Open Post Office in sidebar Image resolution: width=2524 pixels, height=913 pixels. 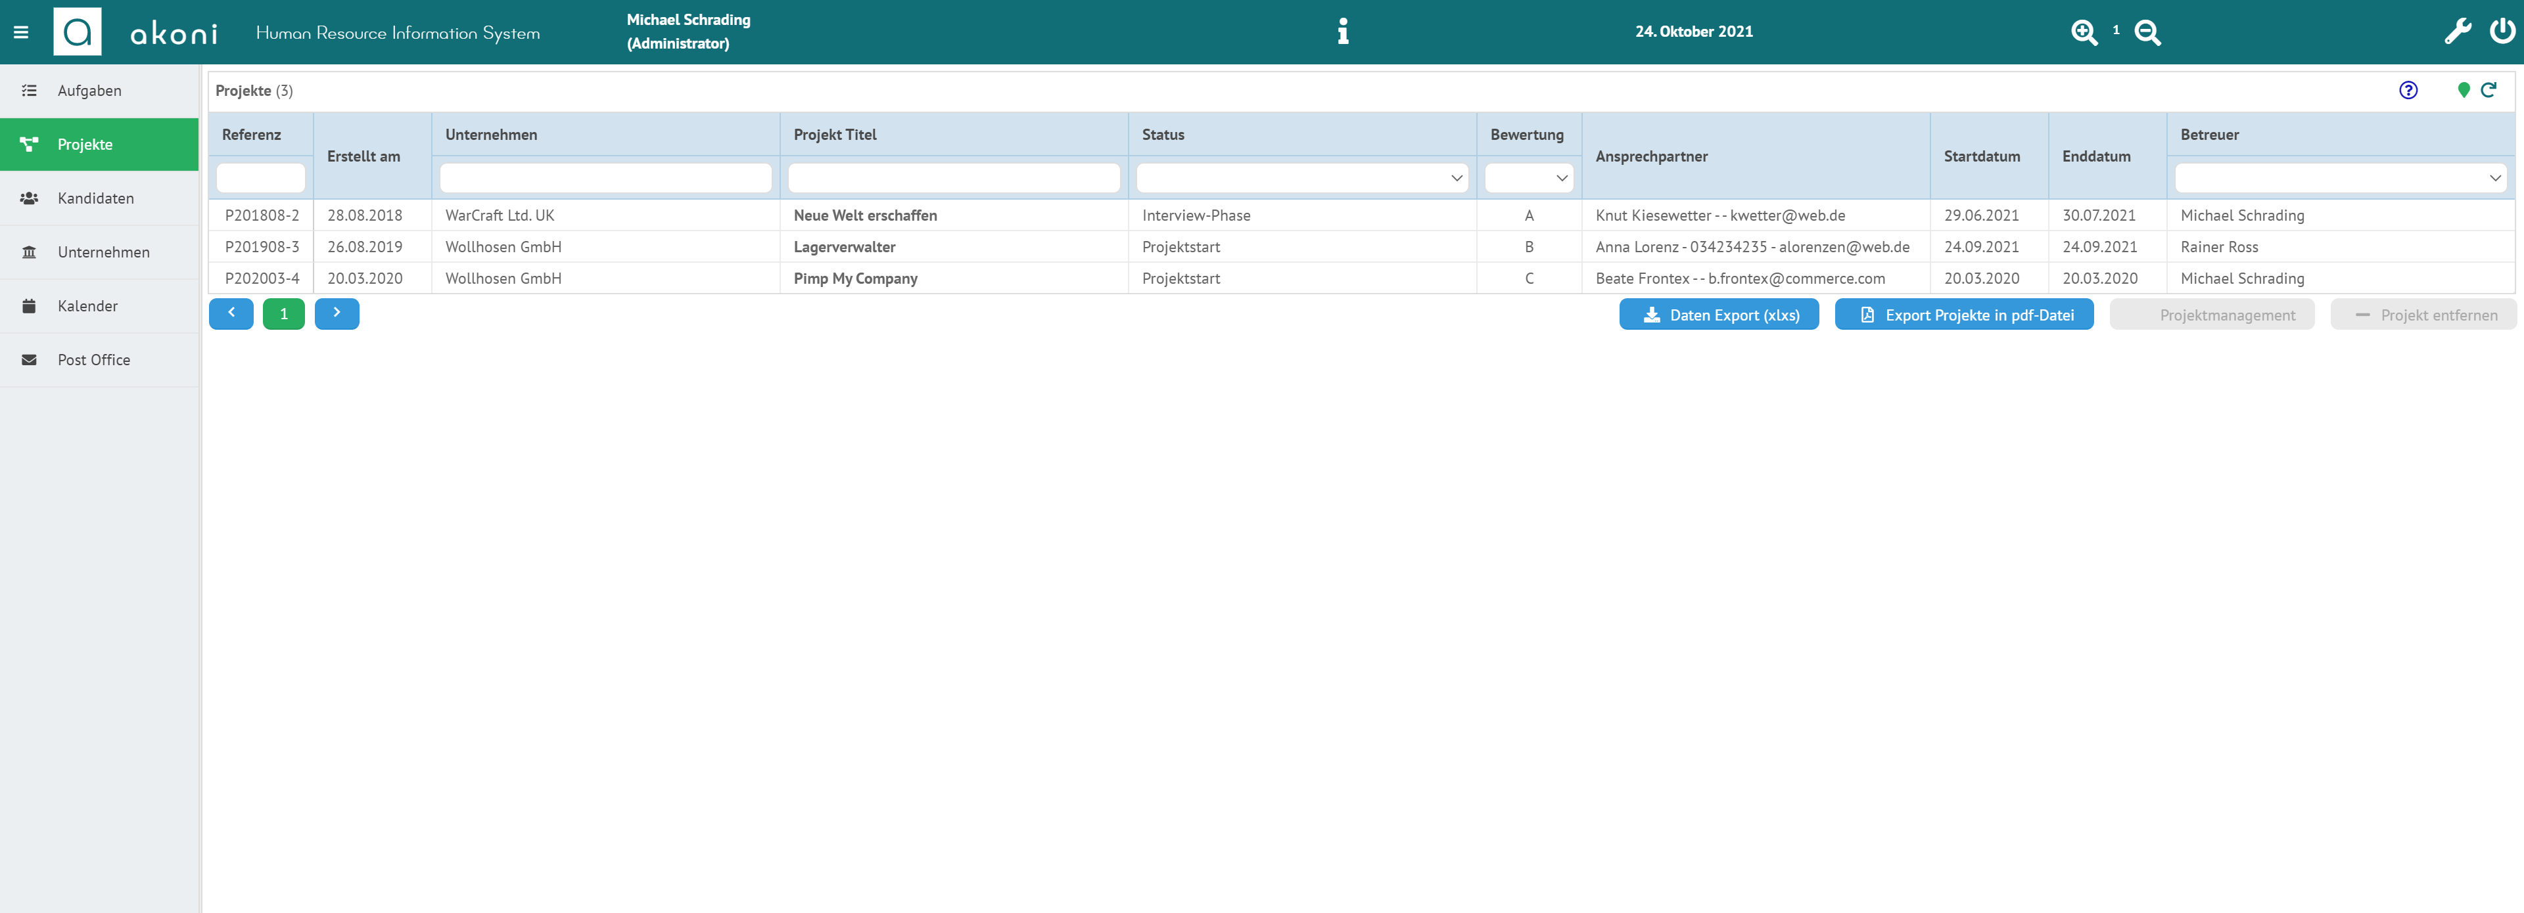coord(99,361)
